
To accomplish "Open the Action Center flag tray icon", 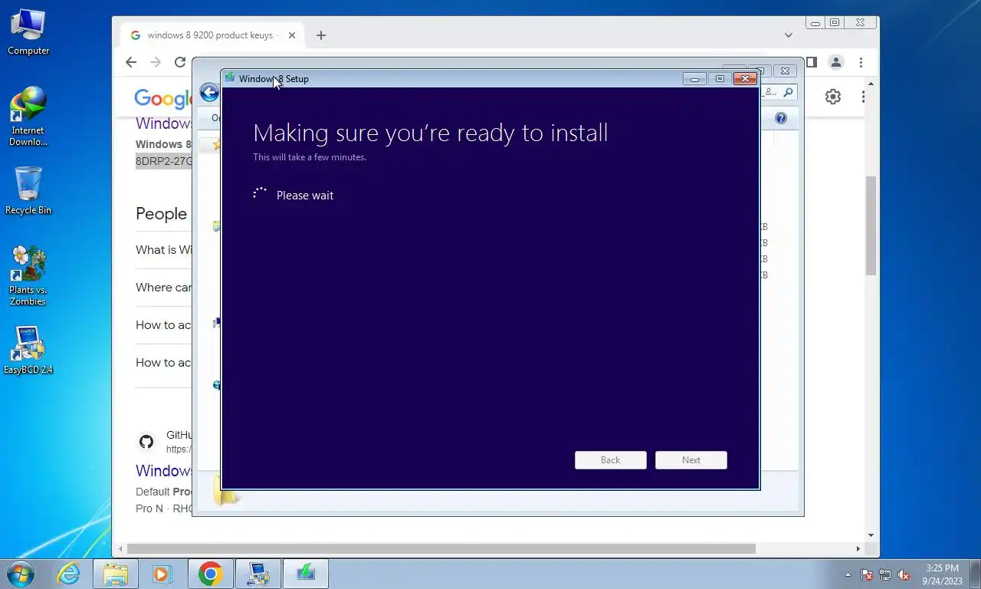I will pyautogui.click(x=867, y=574).
